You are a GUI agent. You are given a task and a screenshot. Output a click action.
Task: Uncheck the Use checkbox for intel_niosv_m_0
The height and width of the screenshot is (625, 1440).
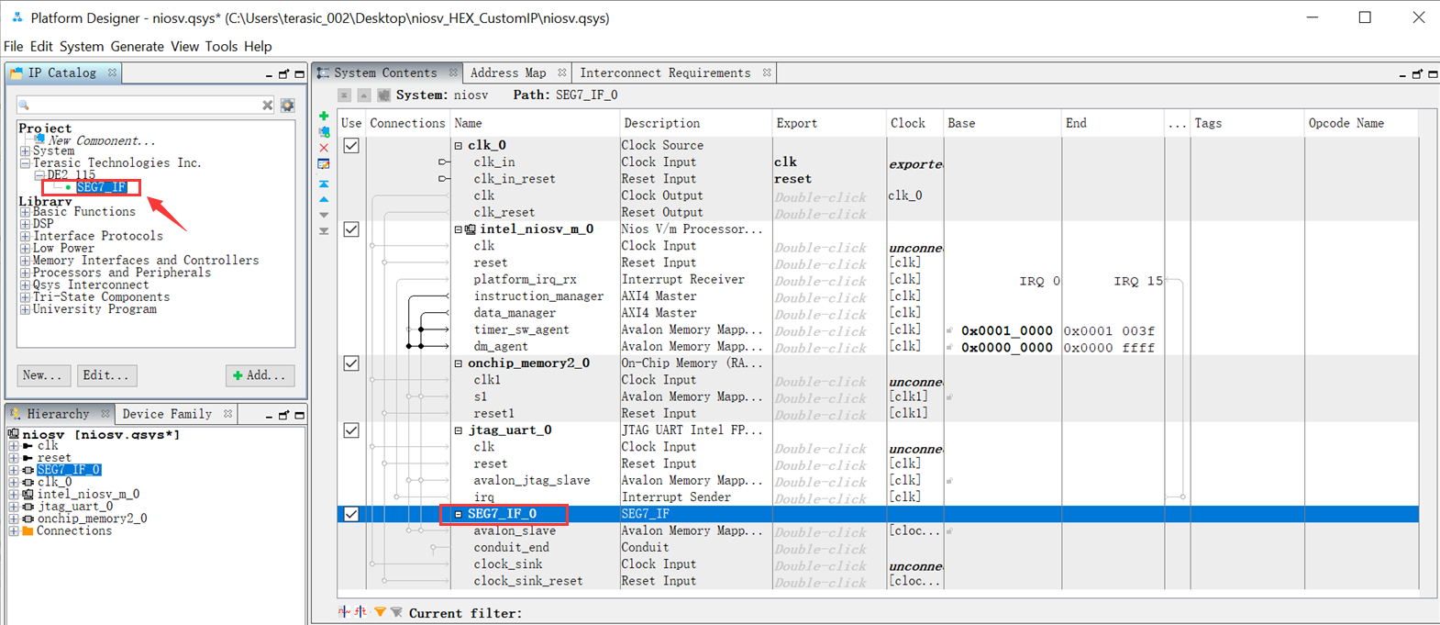[x=351, y=229]
